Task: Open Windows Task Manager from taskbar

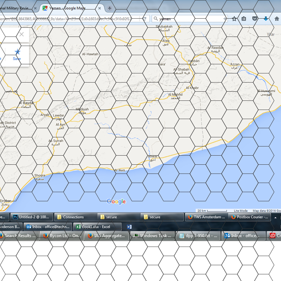Action: point(152,236)
